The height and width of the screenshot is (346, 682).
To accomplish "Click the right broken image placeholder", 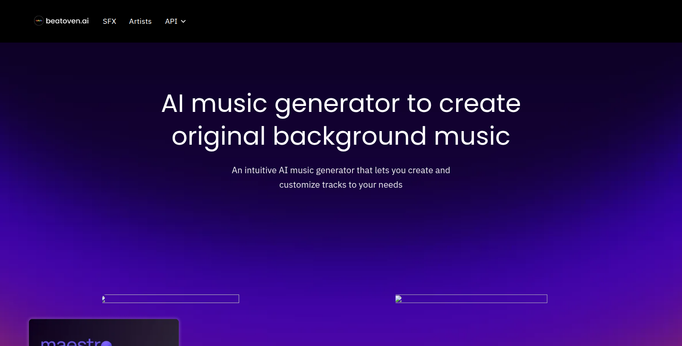I will tap(471, 299).
